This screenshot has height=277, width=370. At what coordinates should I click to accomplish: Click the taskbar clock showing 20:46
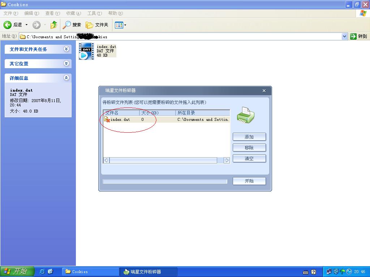360,272
